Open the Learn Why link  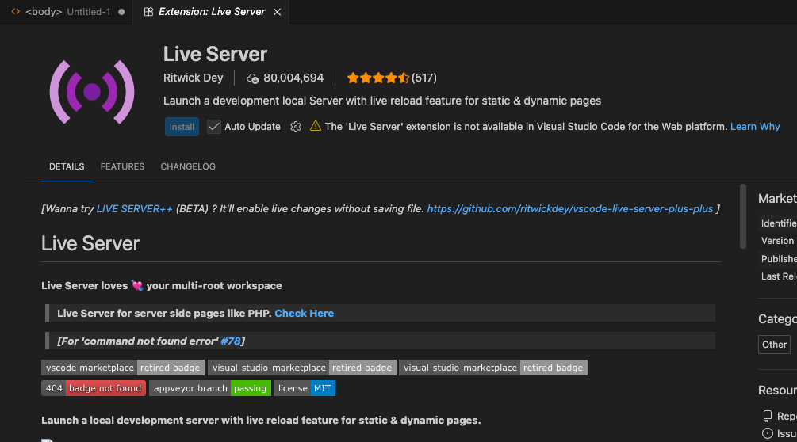[x=755, y=127]
